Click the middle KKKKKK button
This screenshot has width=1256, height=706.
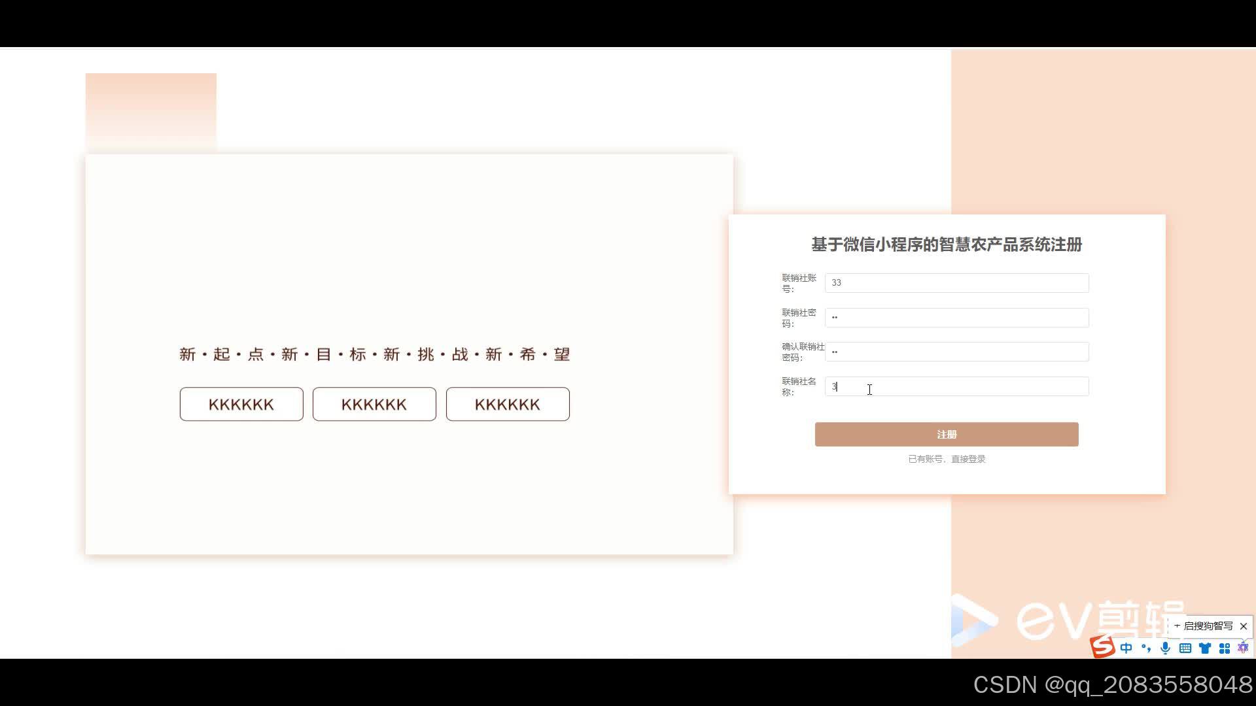(x=374, y=405)
